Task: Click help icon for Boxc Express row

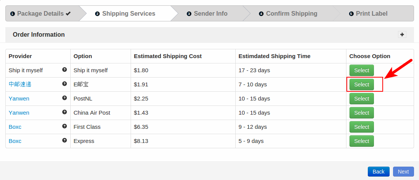Action: (65, 140)
